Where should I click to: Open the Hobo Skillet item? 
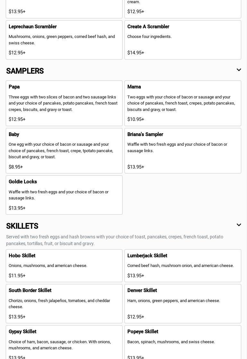(64, 265)
